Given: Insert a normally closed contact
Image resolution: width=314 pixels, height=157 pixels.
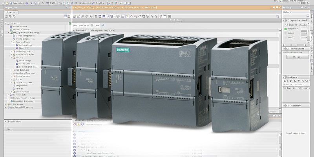Looking at the screenshot, I should pyautogui.click(x=81, y=26).
